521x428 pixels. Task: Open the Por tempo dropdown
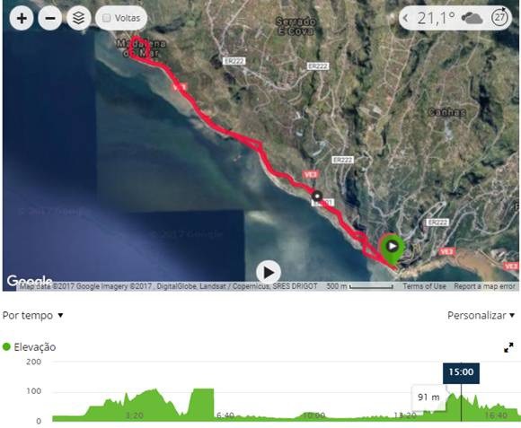coord(32,315)
